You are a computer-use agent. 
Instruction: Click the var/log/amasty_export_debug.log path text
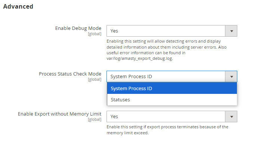pyautogui.click(x=140, y=58)
